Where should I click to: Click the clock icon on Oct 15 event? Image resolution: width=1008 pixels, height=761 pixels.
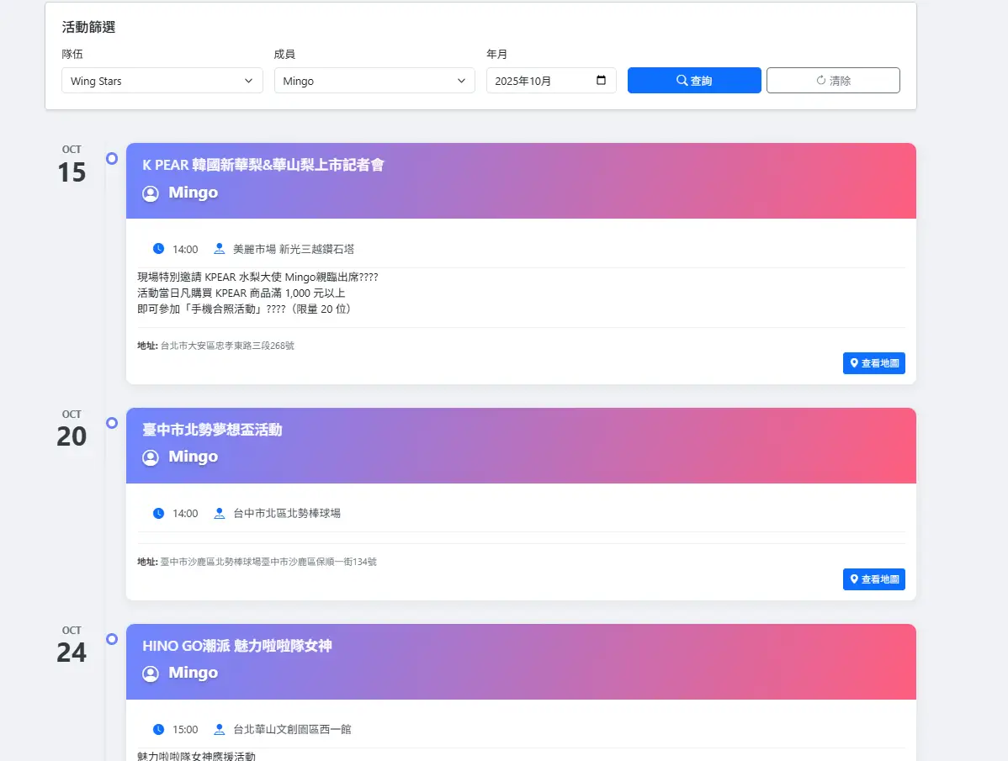click(158, 249)
